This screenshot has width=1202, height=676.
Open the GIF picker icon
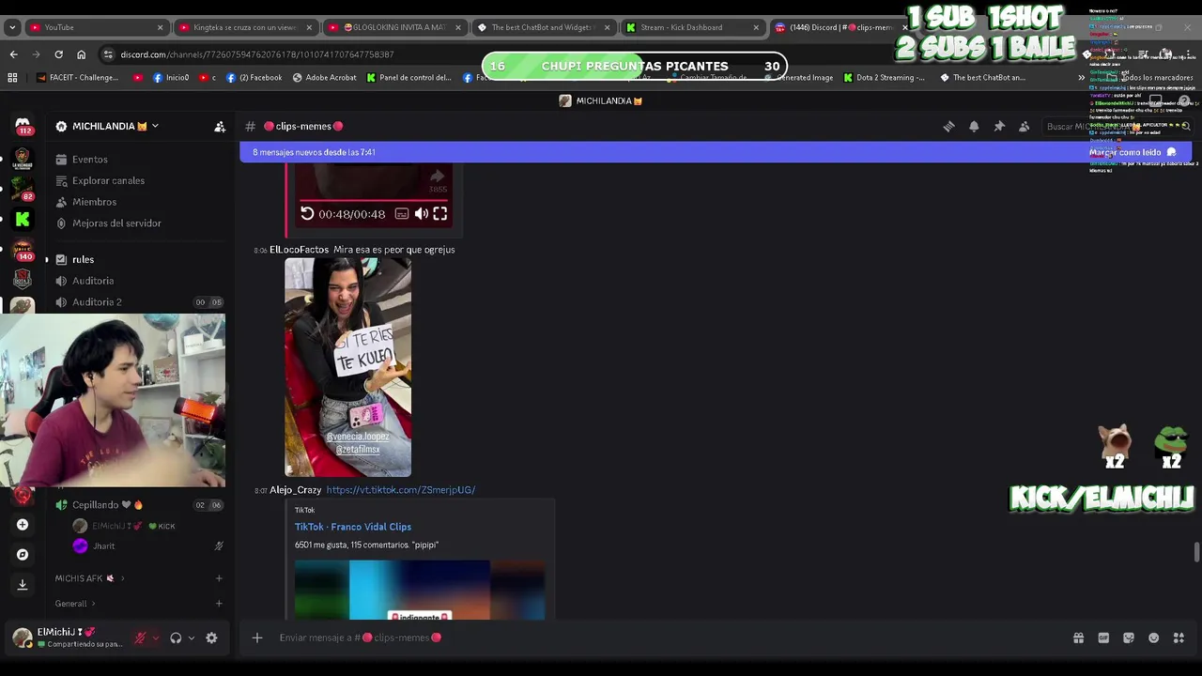1103,638
